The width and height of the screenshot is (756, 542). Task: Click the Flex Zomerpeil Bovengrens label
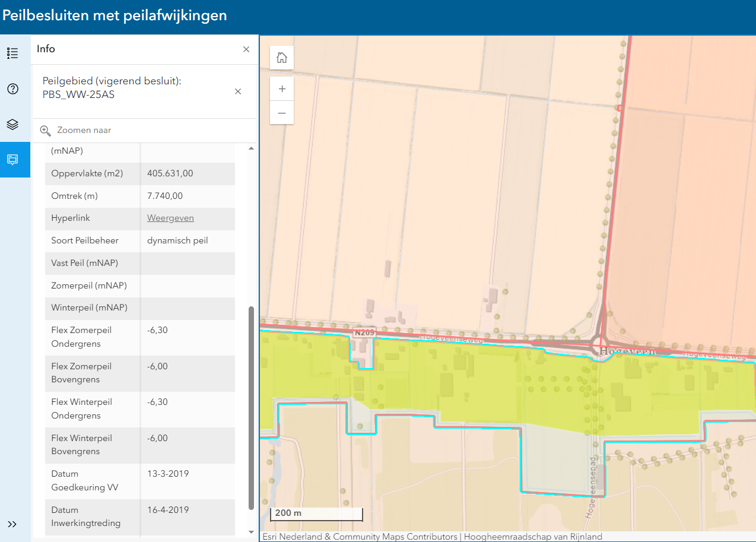point(81,373)
